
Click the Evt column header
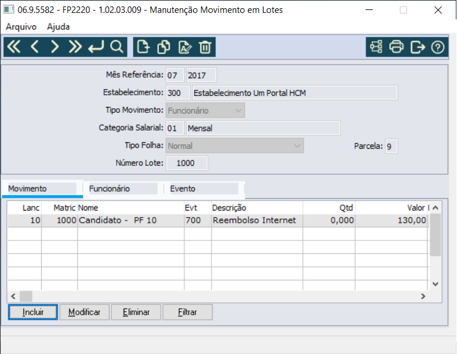coord(198,208)
